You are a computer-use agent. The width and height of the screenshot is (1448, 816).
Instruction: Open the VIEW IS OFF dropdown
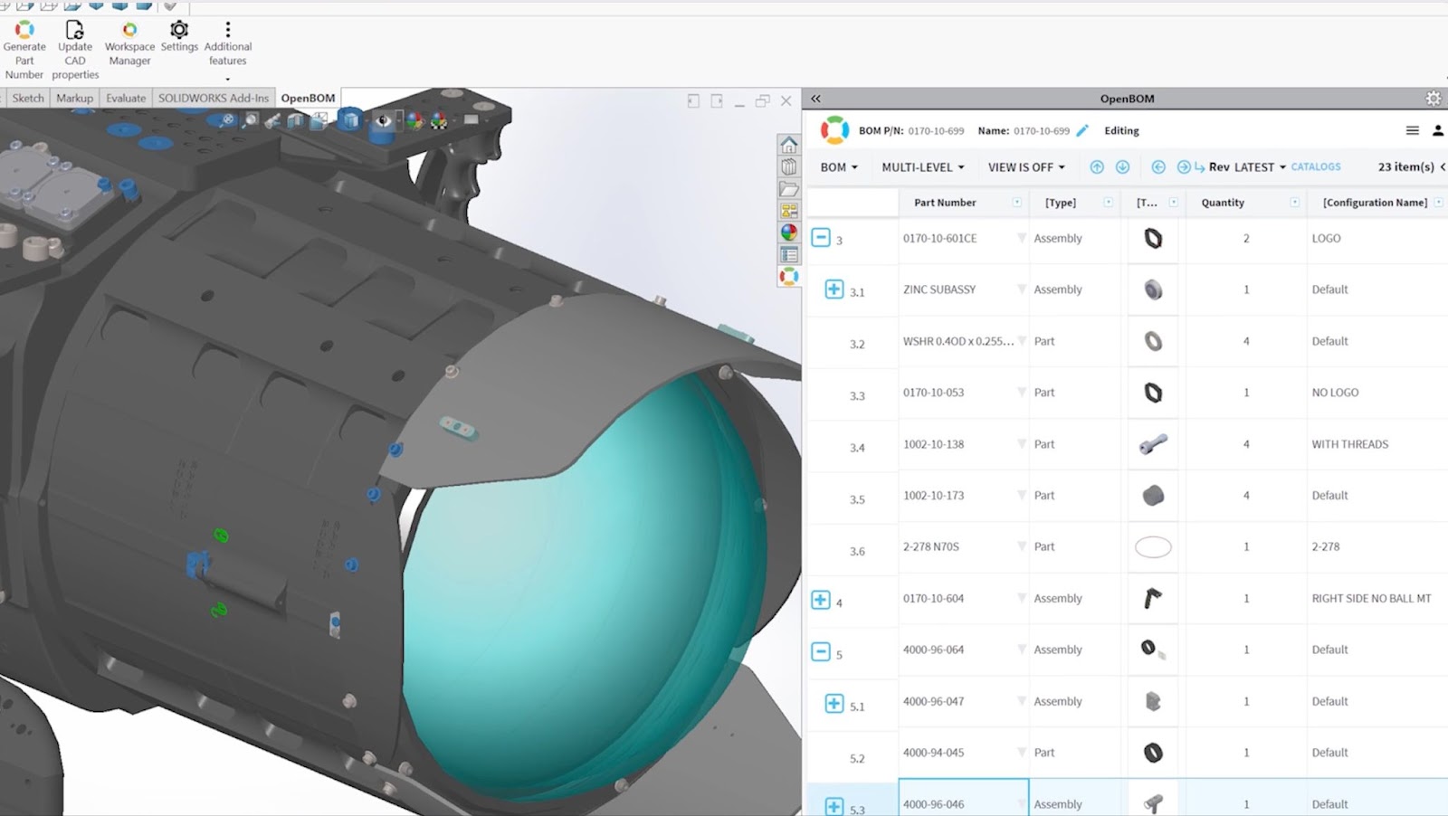point(1026,167)
